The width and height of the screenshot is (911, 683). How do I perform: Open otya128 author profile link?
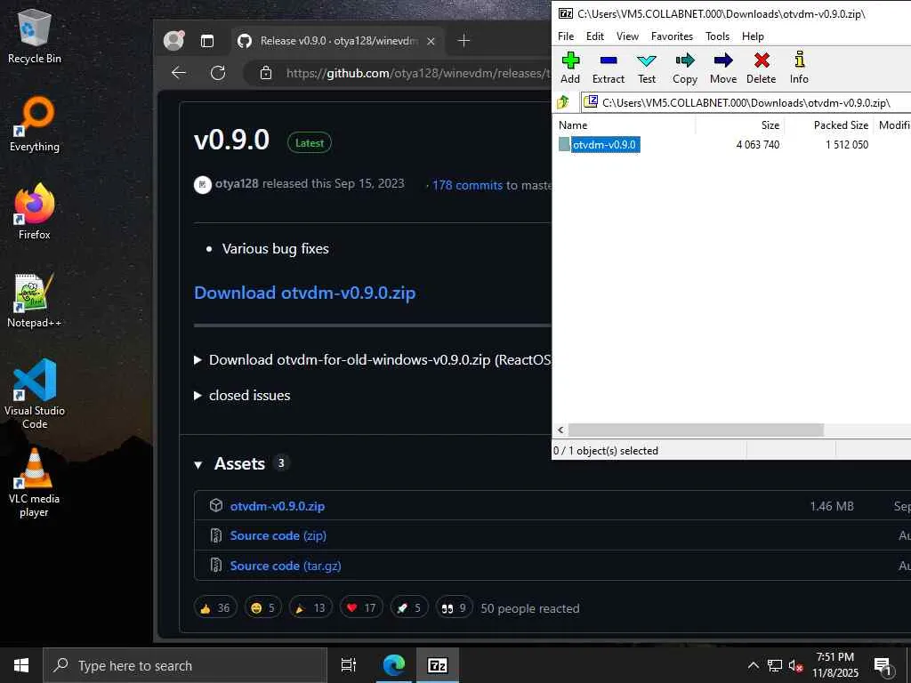click(x=237, y=183)
